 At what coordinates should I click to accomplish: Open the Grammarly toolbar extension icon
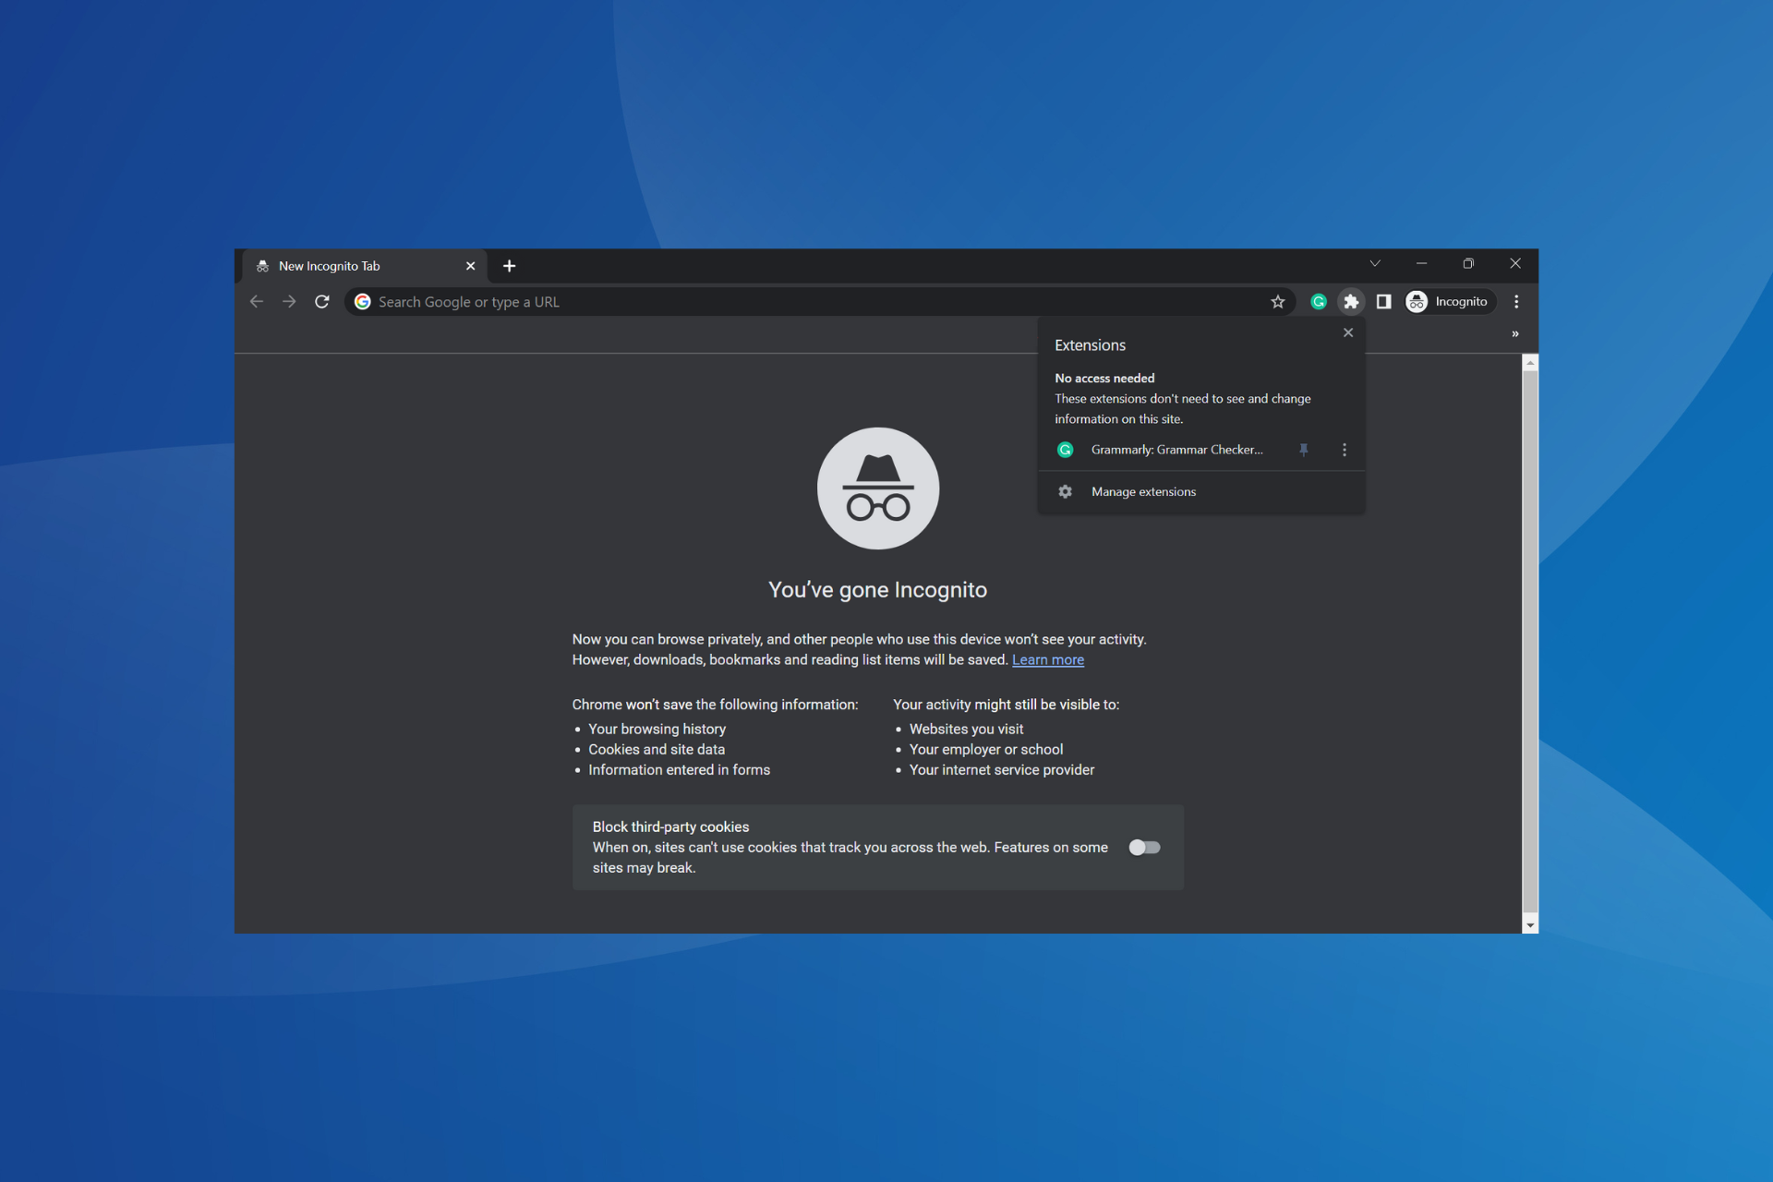click(1319, 302)
